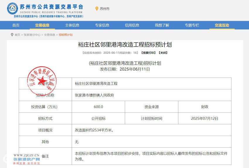The image size is (249, 168).
Task: Click the 无 value cell
Action: tap(151, 142)
